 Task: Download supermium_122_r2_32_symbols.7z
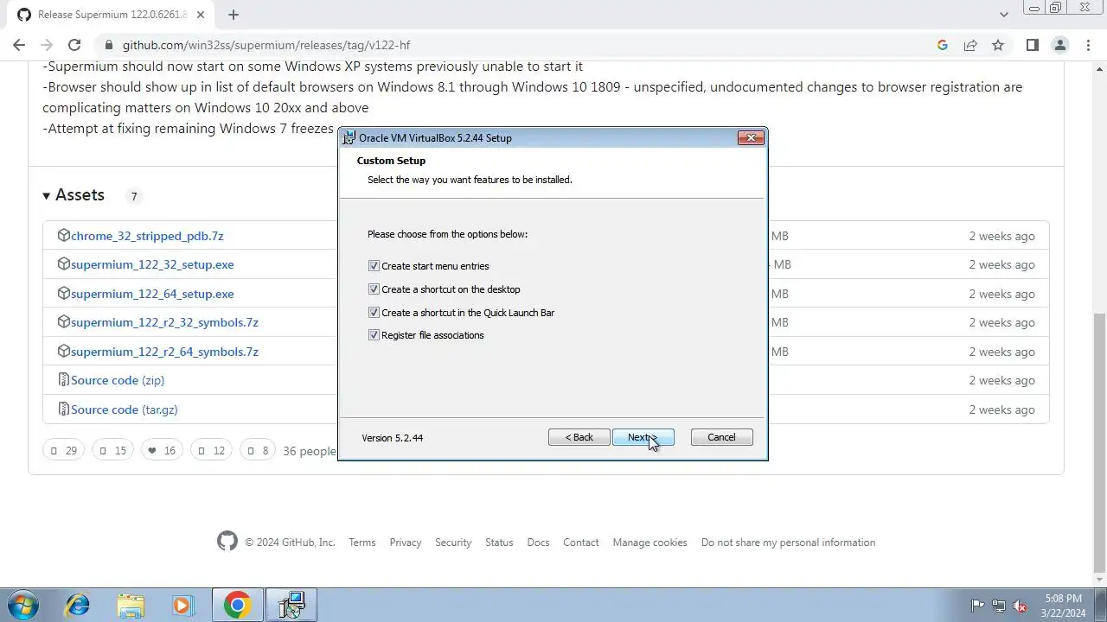coord(164,322)
